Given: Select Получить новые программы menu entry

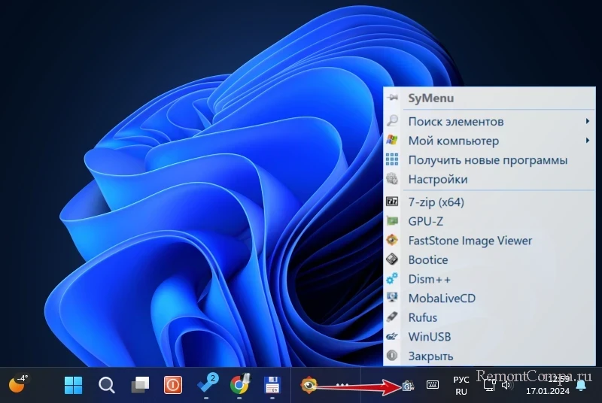Looking at the screenshot, I should coord(487,160).
